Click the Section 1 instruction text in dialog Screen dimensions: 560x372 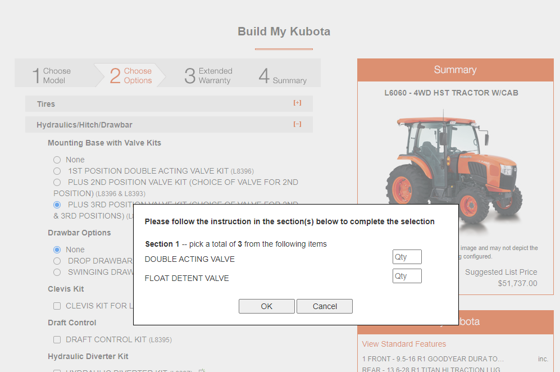(236, 244)
